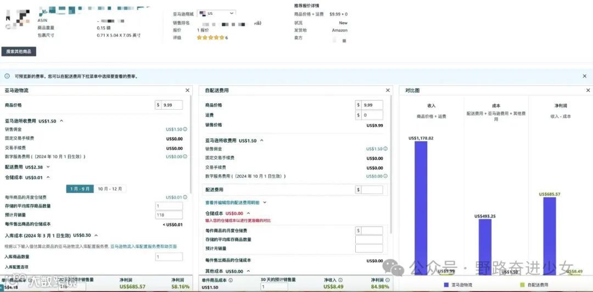Click the info icon in the fee notice banner
The height and width of the screenshot is (292, 593).
[7, 76]
